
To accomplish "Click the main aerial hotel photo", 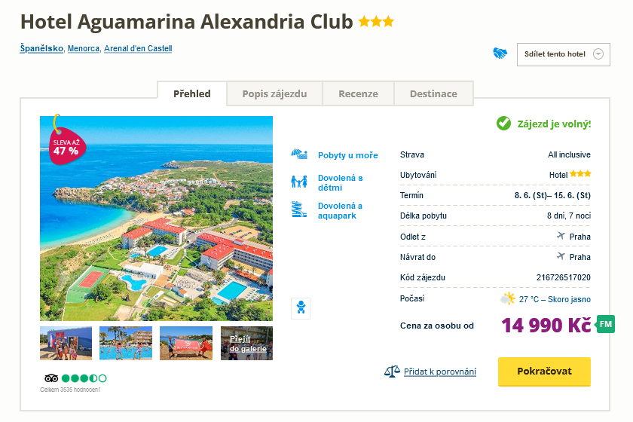I will 156,219.
